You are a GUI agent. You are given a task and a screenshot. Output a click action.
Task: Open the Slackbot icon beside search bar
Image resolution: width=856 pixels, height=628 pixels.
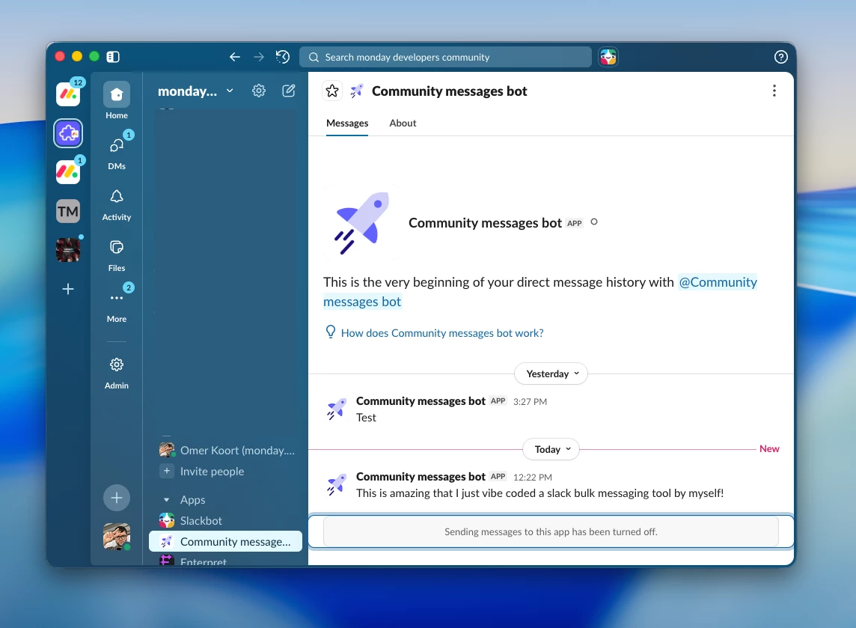click(x=608, y=57)
